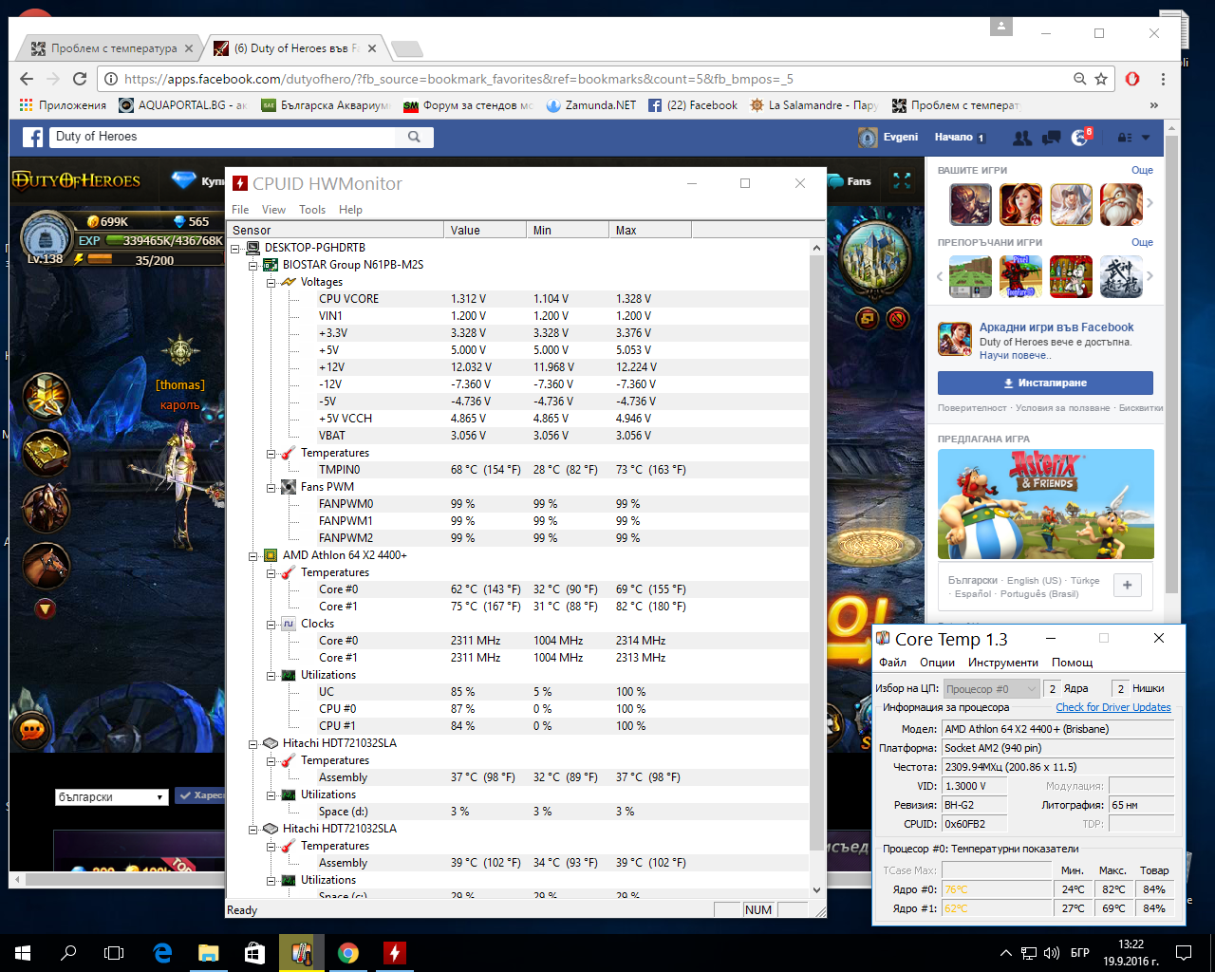Viewport: 1215px width, 972px height.
Task: Open AQUAPORTAL.BG bookmark
Action: pyautogui.click(x=183, y=105)
